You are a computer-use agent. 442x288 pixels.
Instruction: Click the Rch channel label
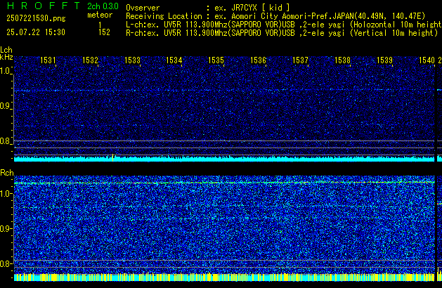click(x=7, y=173)
